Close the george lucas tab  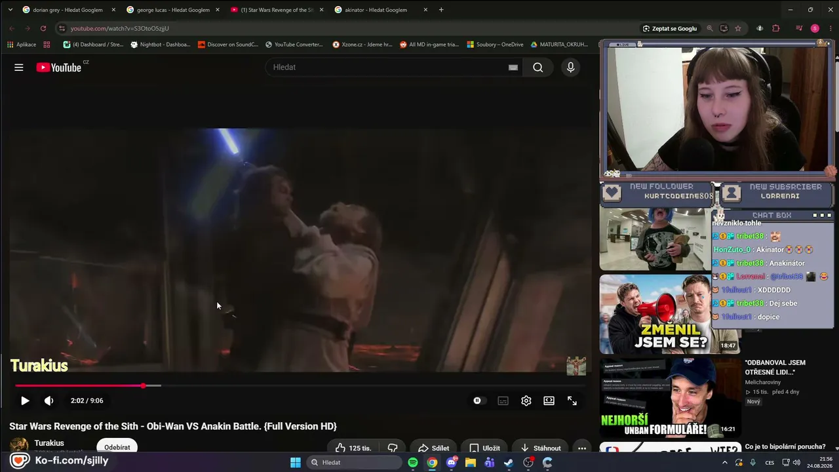218,10
